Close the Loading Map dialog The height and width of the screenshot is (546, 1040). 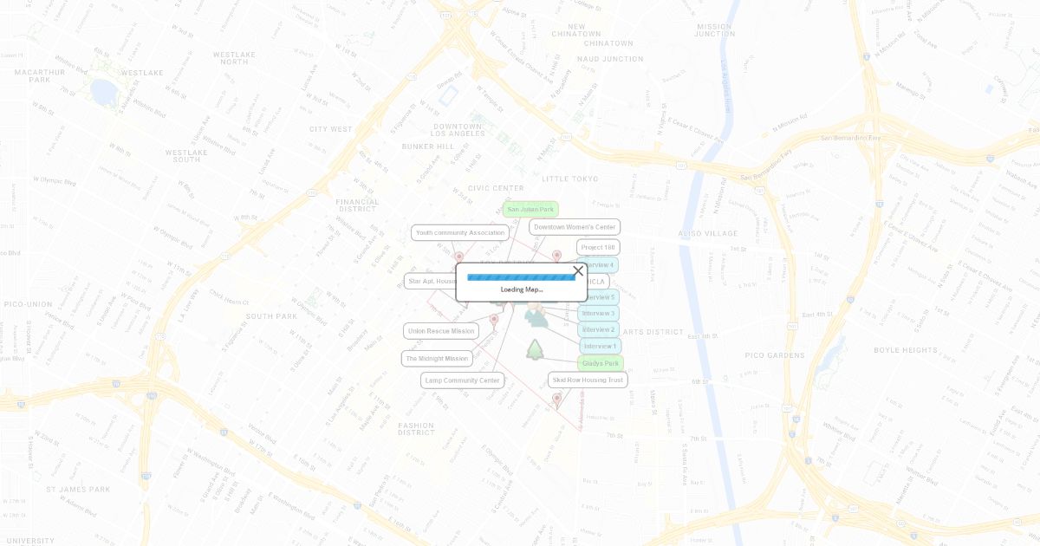tap(578, 271)
